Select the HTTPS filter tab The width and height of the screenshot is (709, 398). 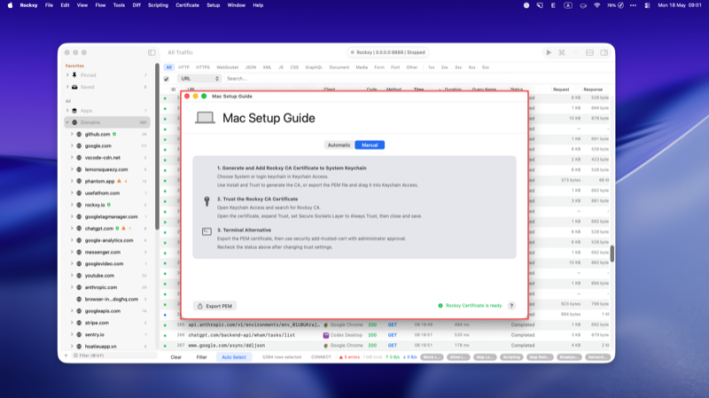click(203, 67)
